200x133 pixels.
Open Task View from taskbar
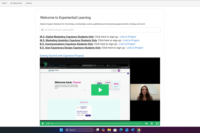(x=97, y=130)
